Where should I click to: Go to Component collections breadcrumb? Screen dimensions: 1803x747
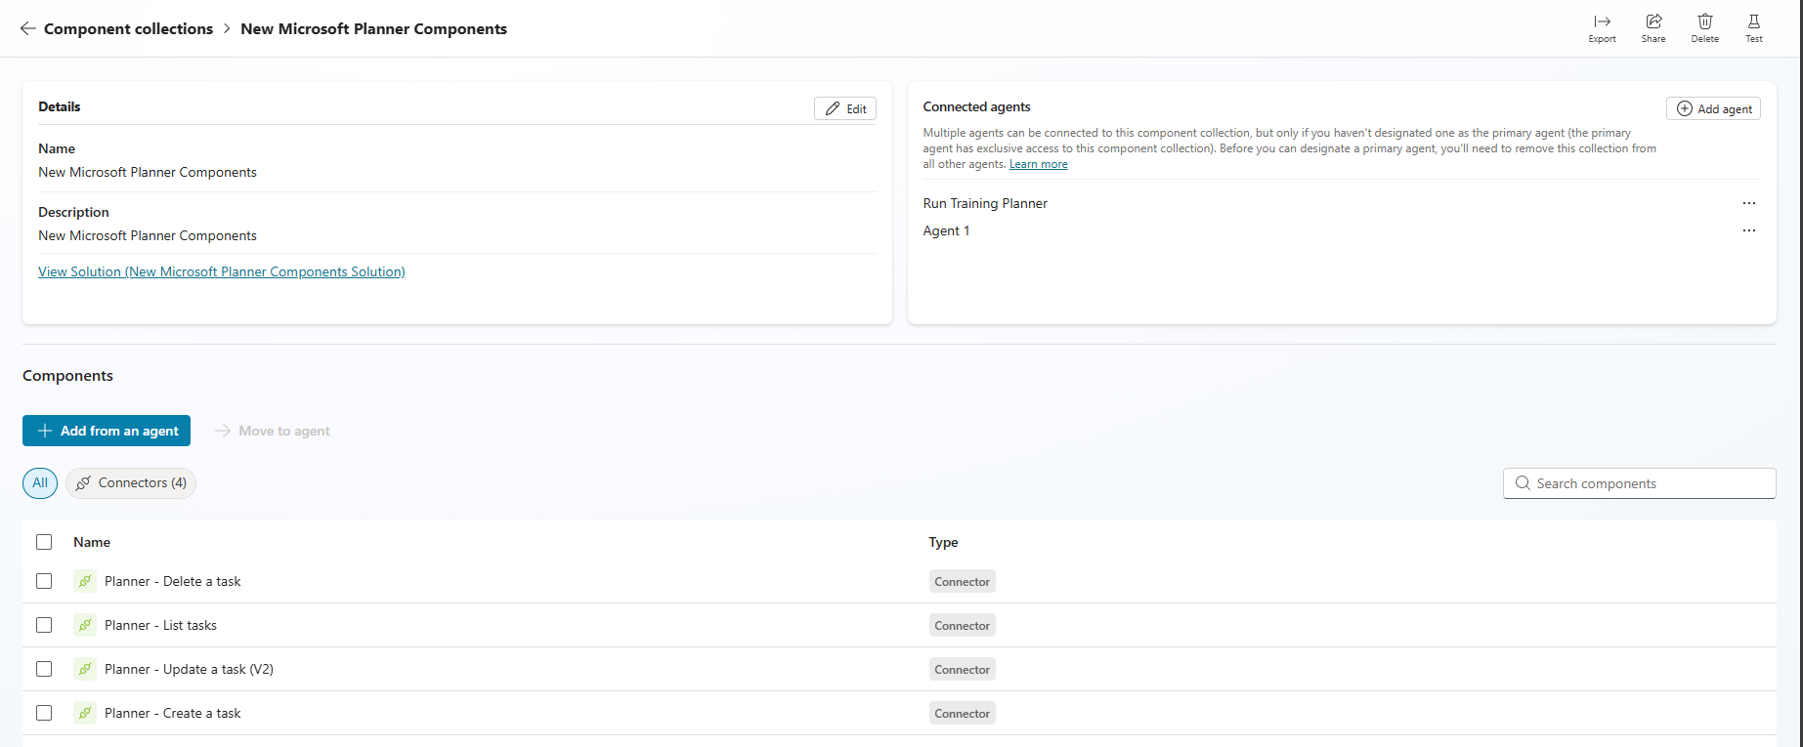[x=128, y=29]
